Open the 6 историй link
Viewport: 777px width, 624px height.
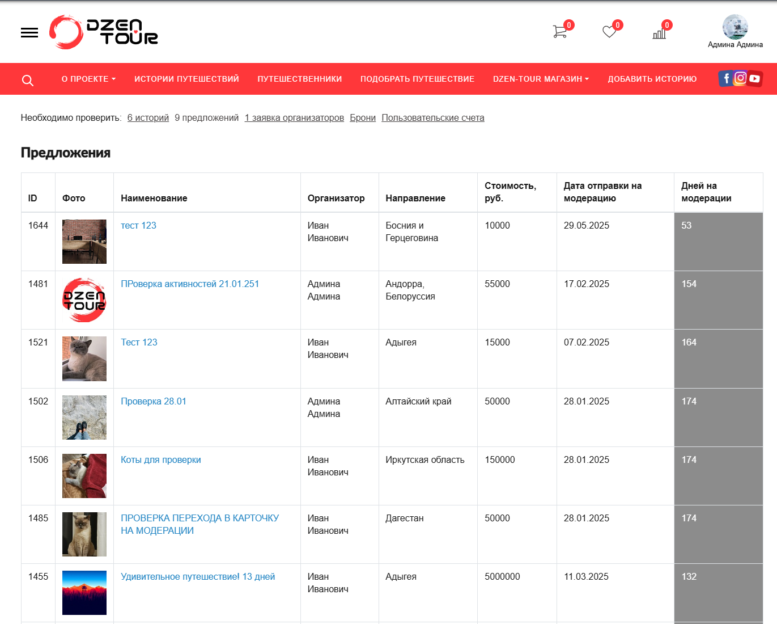click(x=148, y=117)
